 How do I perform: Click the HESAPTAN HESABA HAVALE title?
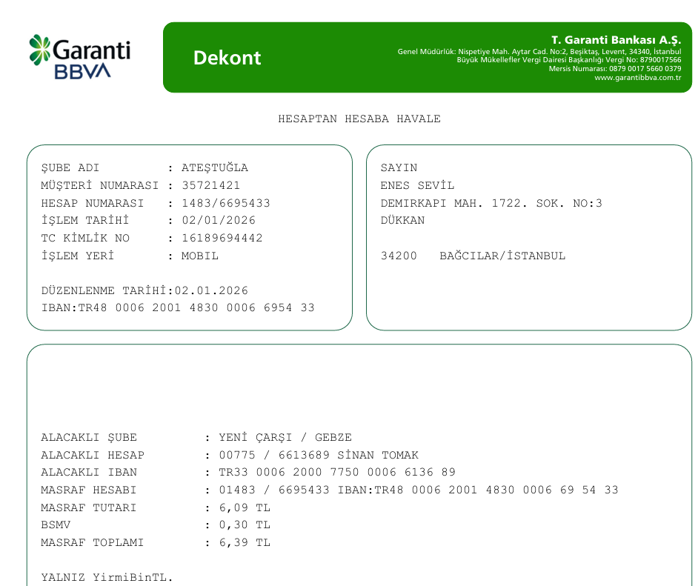359,119
